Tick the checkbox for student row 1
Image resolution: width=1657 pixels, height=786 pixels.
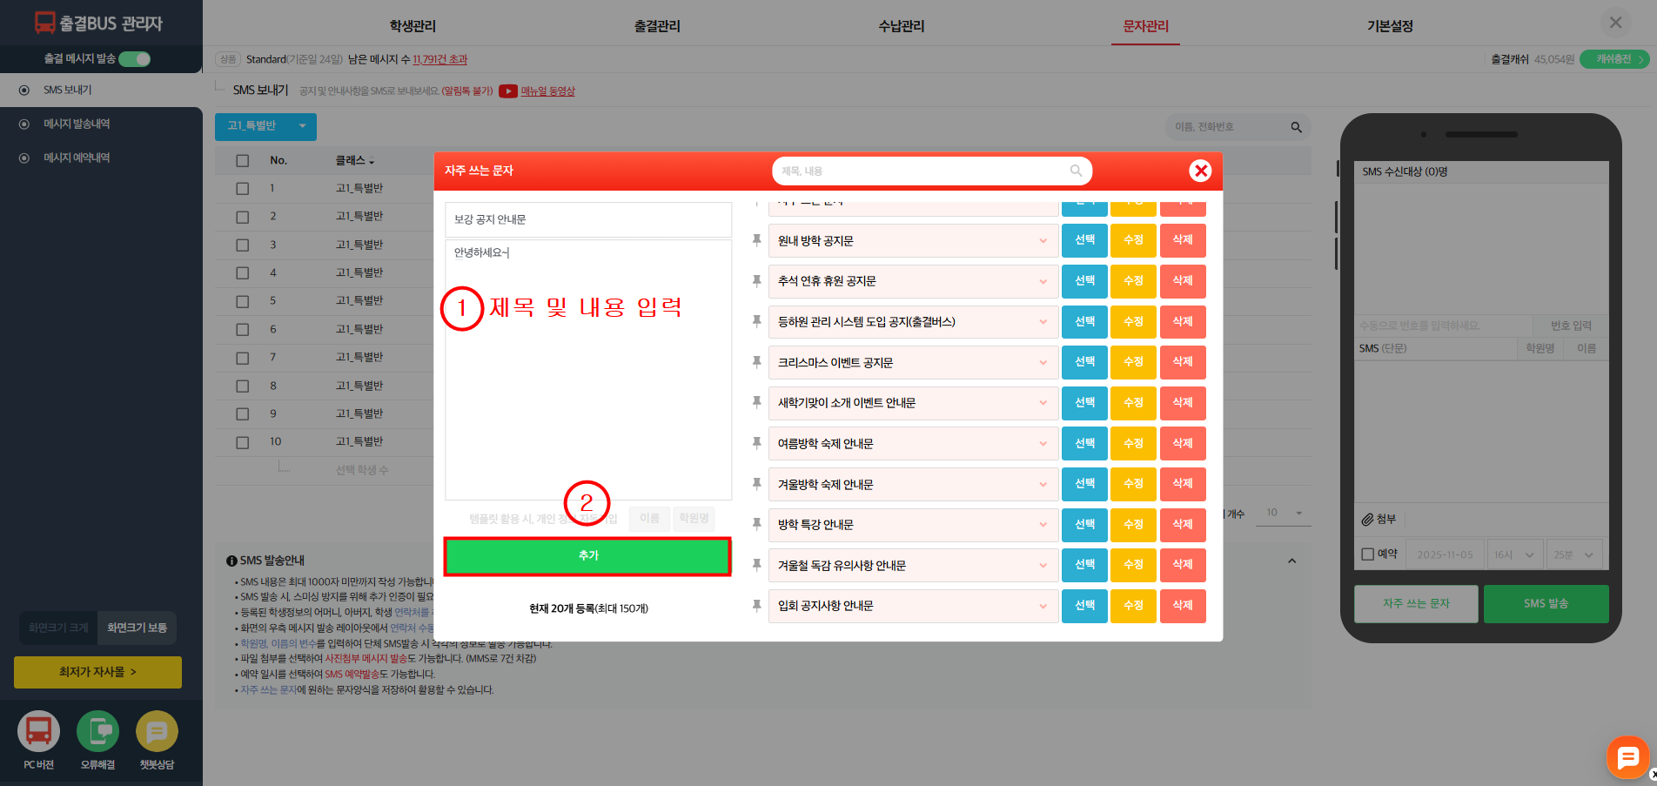pos(243,189)
